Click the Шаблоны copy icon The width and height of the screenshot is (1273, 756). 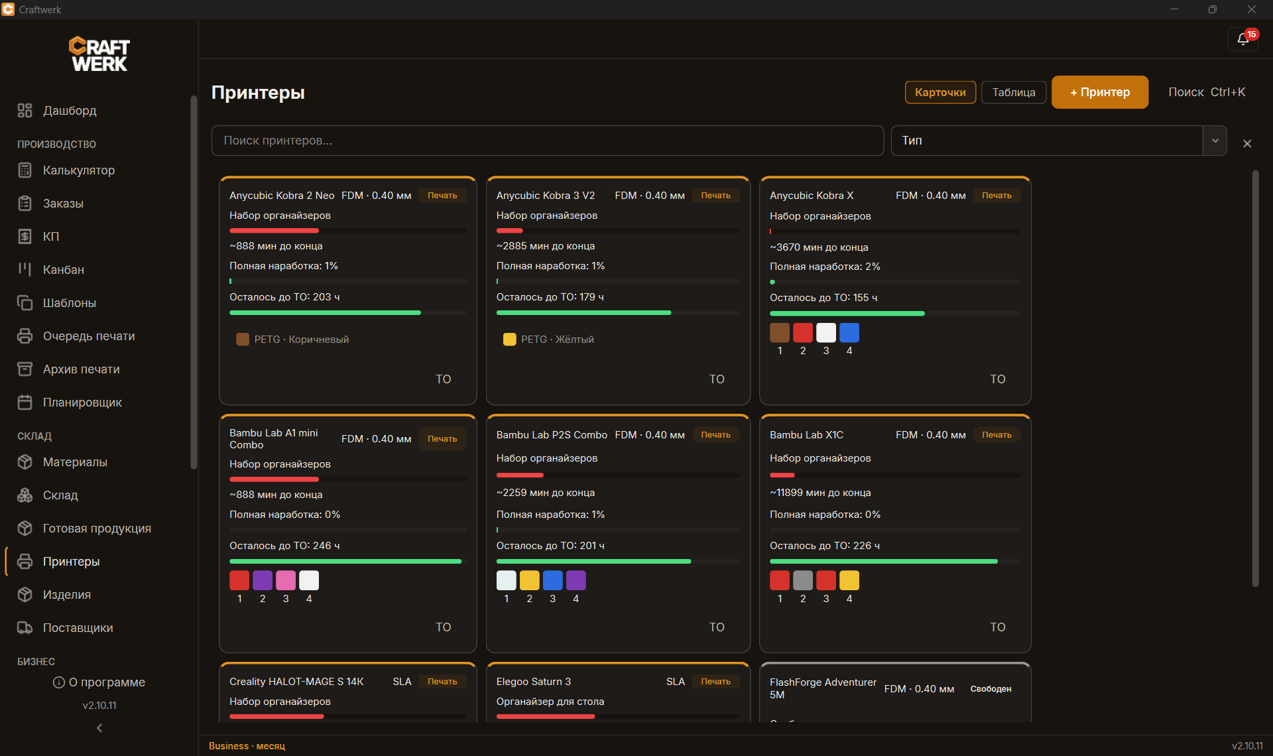click(25, 303)
